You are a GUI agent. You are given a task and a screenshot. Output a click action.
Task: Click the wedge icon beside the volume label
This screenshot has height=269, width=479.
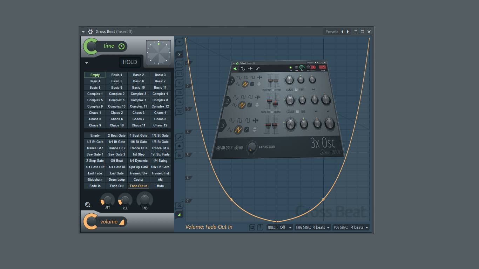[122, 222]
